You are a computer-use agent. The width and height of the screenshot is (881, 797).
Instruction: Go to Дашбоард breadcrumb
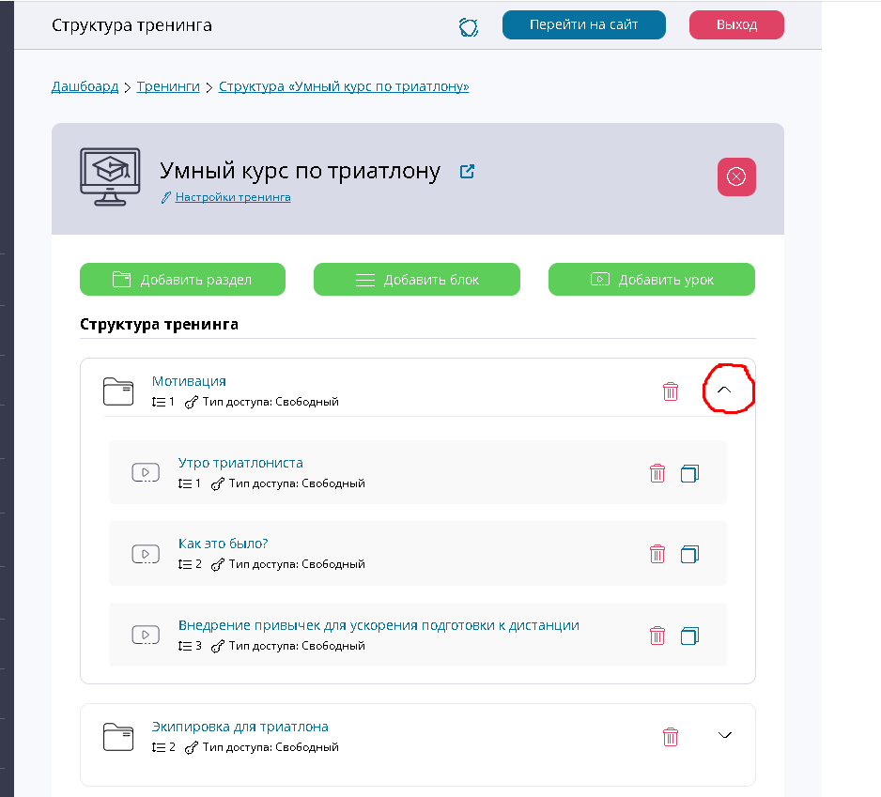(85, 86)
